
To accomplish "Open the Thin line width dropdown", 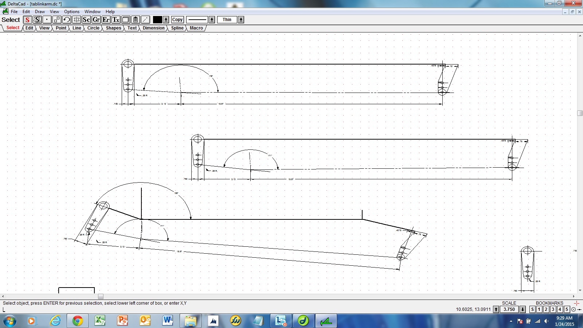I will pos(241,20).
